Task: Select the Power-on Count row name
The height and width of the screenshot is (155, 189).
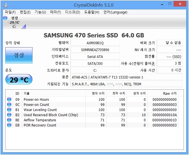Action: (x=36, y=105)
